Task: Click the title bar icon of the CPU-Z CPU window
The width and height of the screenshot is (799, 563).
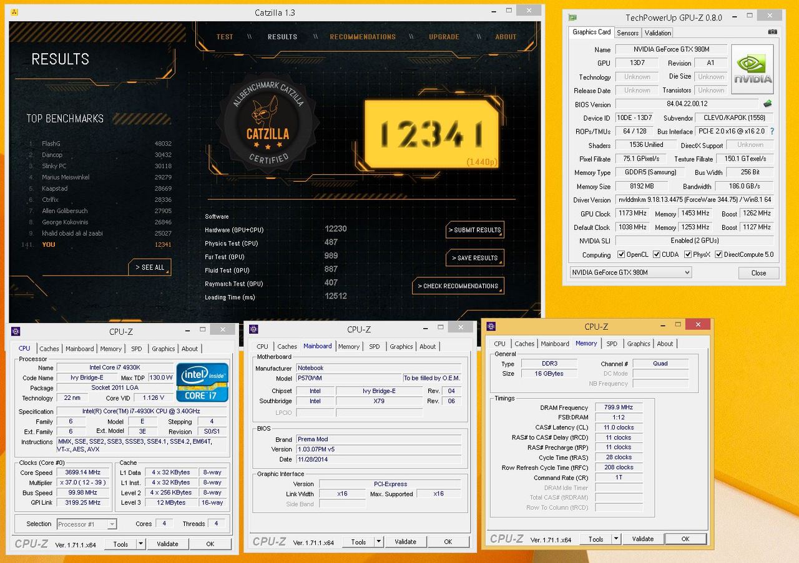Action: pyautogui.click(x=16, y=331)
